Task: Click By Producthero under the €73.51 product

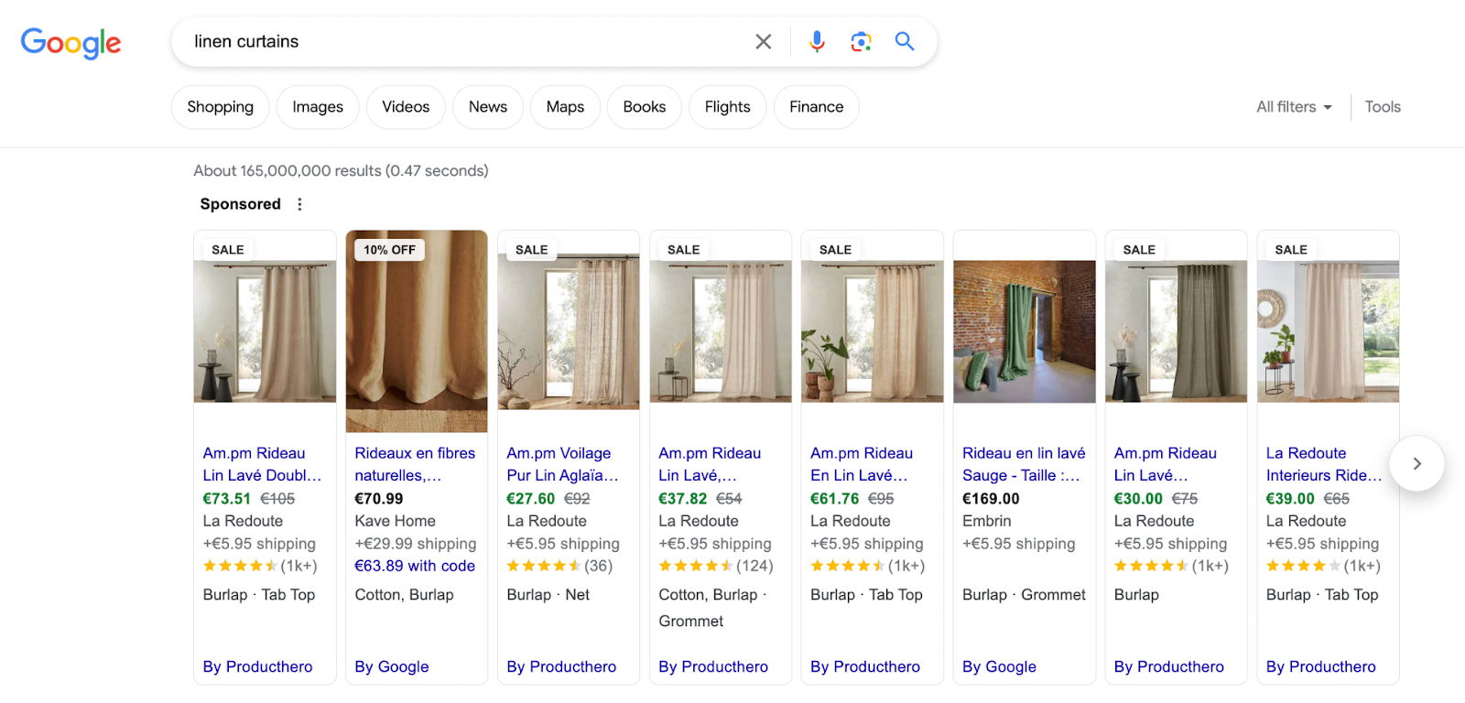Action: coord(257,666)
